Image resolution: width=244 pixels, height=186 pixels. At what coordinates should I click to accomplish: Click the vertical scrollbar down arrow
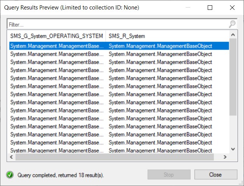pos(233,149)
